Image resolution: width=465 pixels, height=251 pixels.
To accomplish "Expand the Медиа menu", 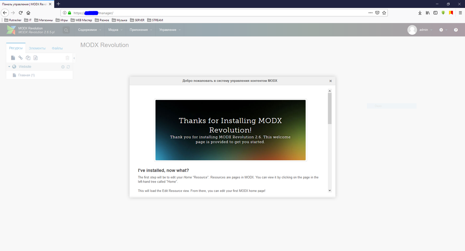I will [115, 30].
